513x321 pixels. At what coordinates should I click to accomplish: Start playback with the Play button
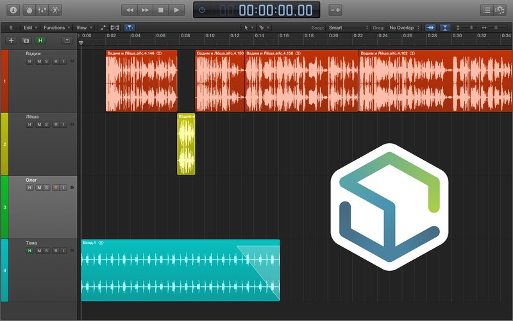click(x=176, y=10)
